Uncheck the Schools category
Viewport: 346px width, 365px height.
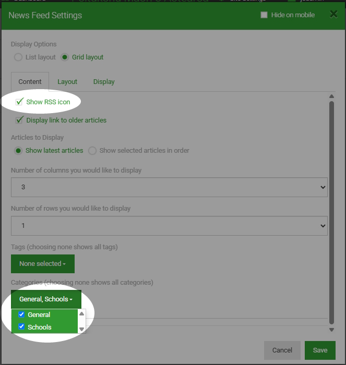(x=21, y=326)
